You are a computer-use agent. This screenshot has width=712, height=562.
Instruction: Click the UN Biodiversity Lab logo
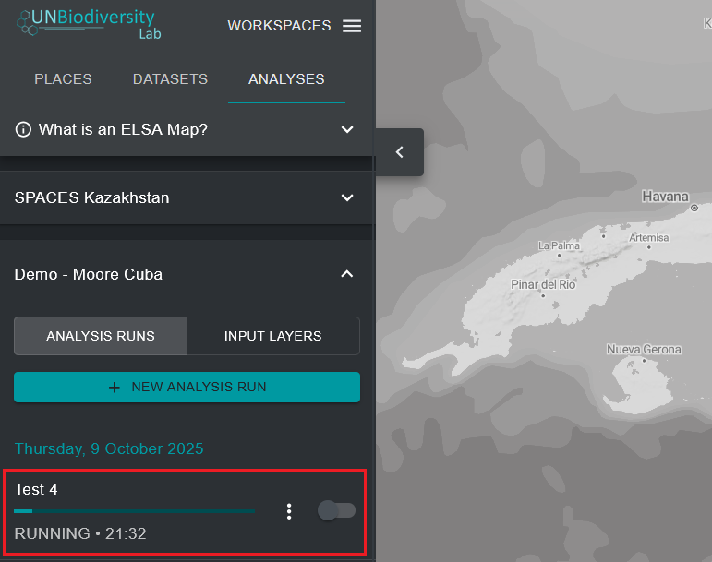coord(86,23)
